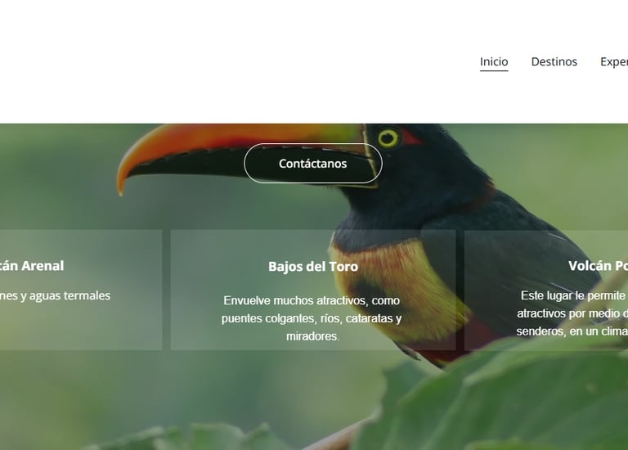Click the Bajos del Toro description text
The width and height of the screenshot is (628, 450).
click(312, 318)
